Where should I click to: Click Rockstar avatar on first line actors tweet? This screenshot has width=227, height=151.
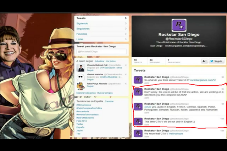(138, 92)
